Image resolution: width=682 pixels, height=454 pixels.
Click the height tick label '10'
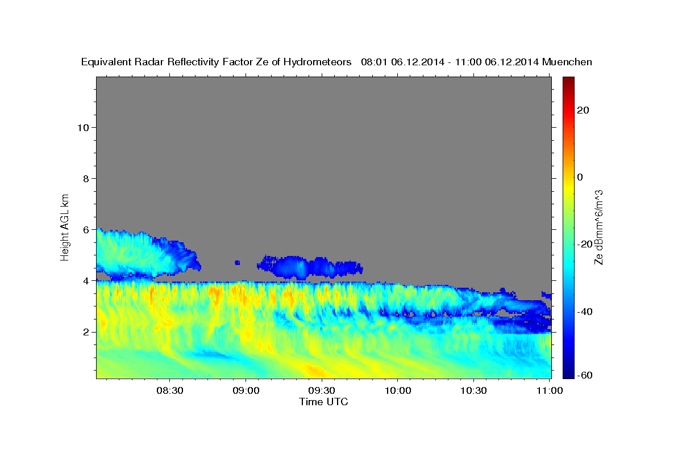click(x=83, y=127)
